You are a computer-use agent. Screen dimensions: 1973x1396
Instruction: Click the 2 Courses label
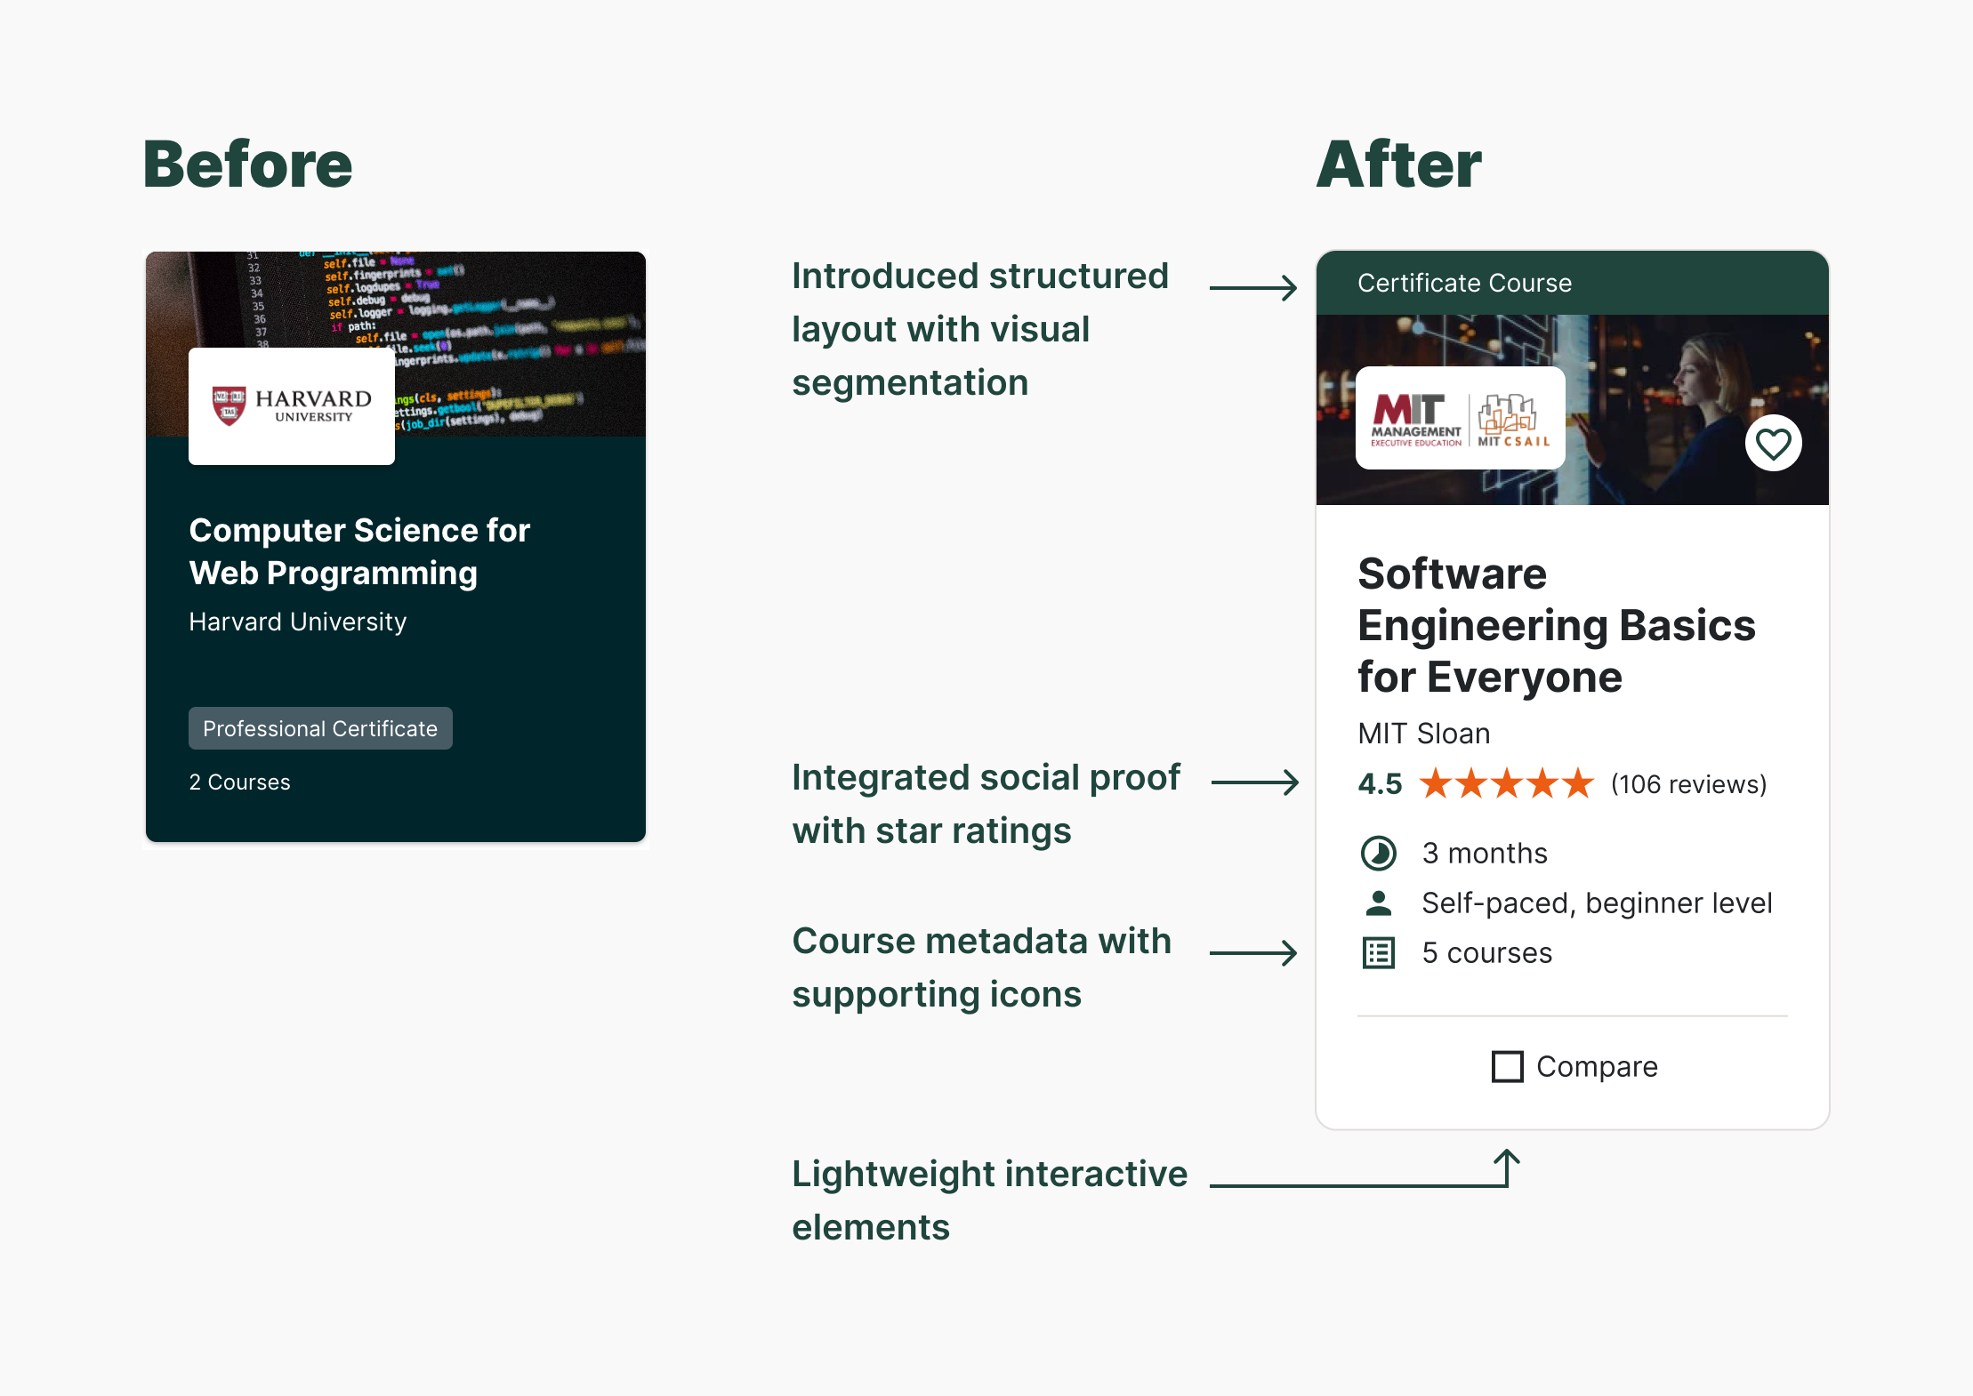pos(239,782)
